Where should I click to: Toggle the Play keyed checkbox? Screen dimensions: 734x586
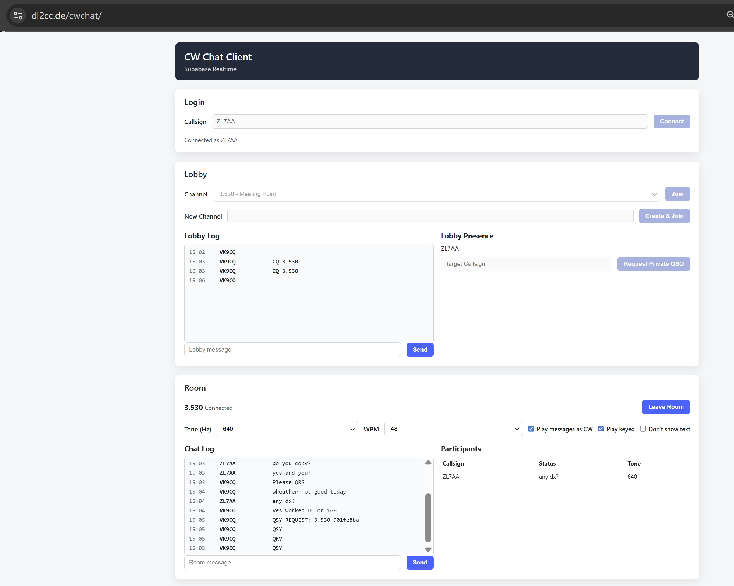(601, 429)
